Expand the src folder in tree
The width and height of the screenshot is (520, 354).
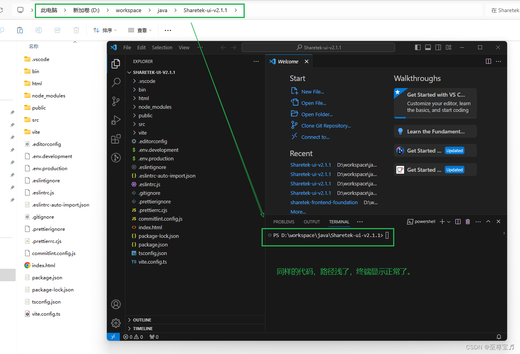(x=195, y=124)
